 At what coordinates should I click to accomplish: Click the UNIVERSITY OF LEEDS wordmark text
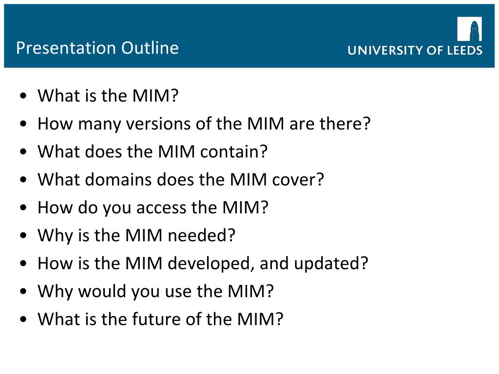415,50
